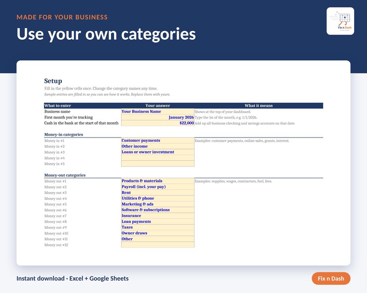Click 'Cash in the bank at the start' label
The height and width of the screenshot is (293, 367).
(x=81, y=123)
